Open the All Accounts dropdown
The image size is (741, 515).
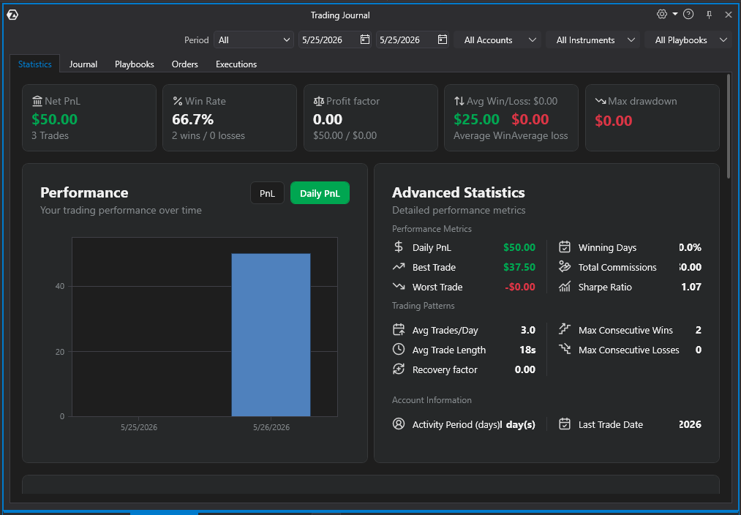pyautogui.click(x=497, y=40)
